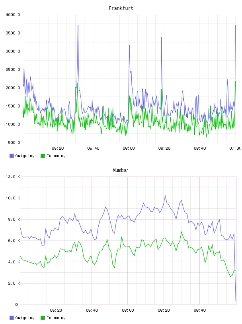The image size is (242, 324).
Task: Click the Incoming label under Mumbai chart
Action: [56, 318]
